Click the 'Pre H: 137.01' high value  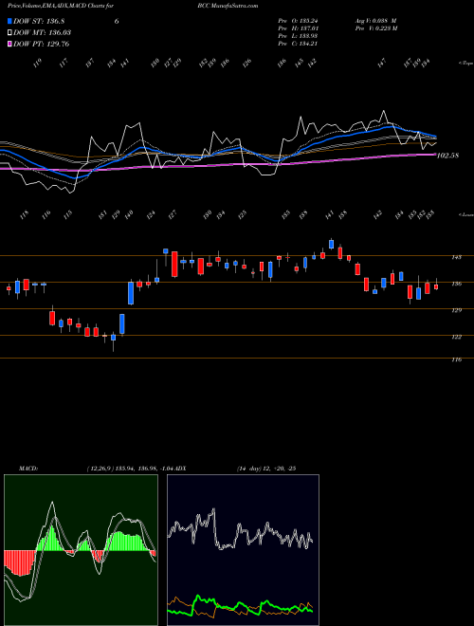[x=298, y=28]
